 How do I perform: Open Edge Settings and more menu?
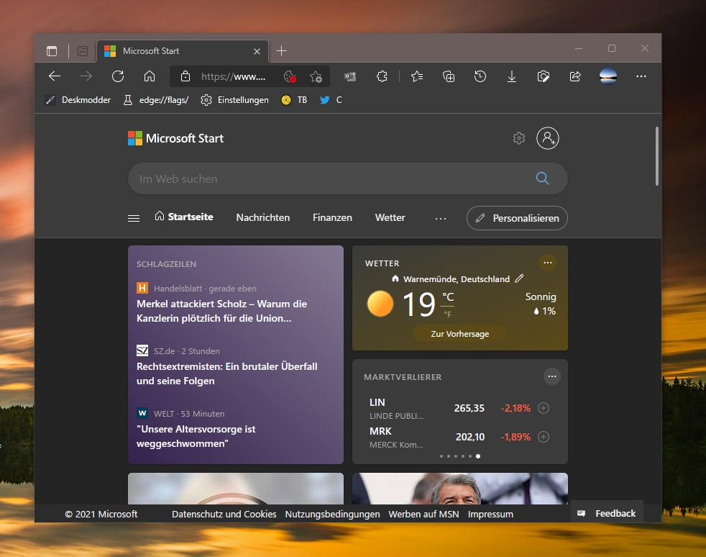[641, 76]
